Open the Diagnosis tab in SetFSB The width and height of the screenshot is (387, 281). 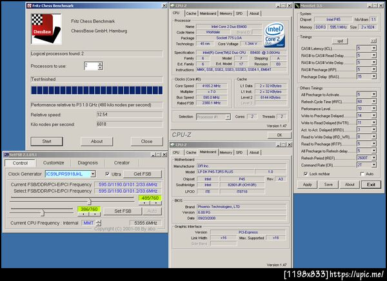click(x=88, y=163)
